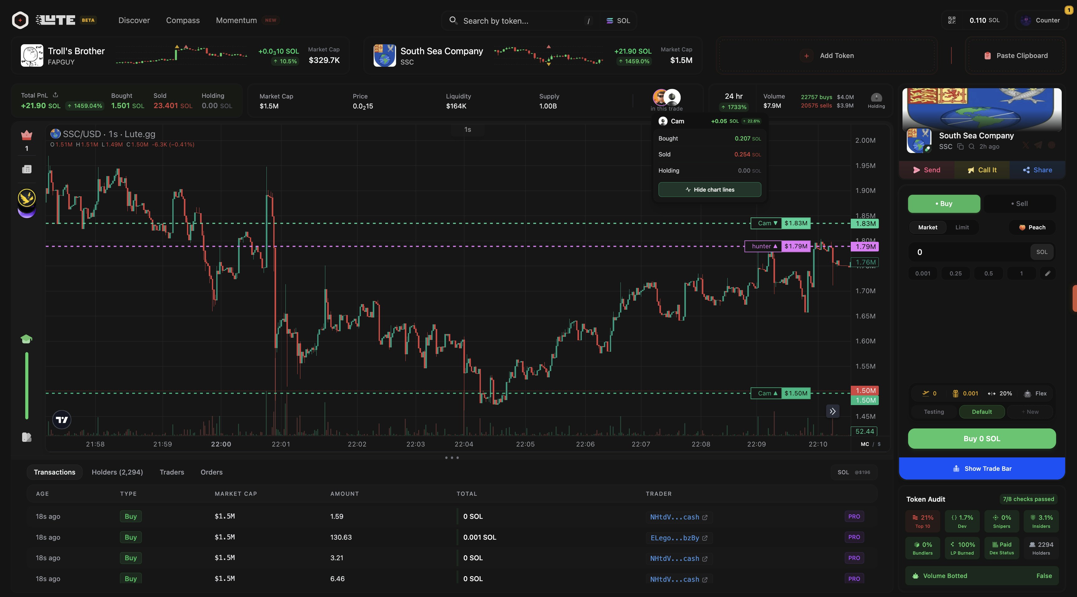Open the Peach wallet selector
Screen dimensions: 1077x597
1032,227
